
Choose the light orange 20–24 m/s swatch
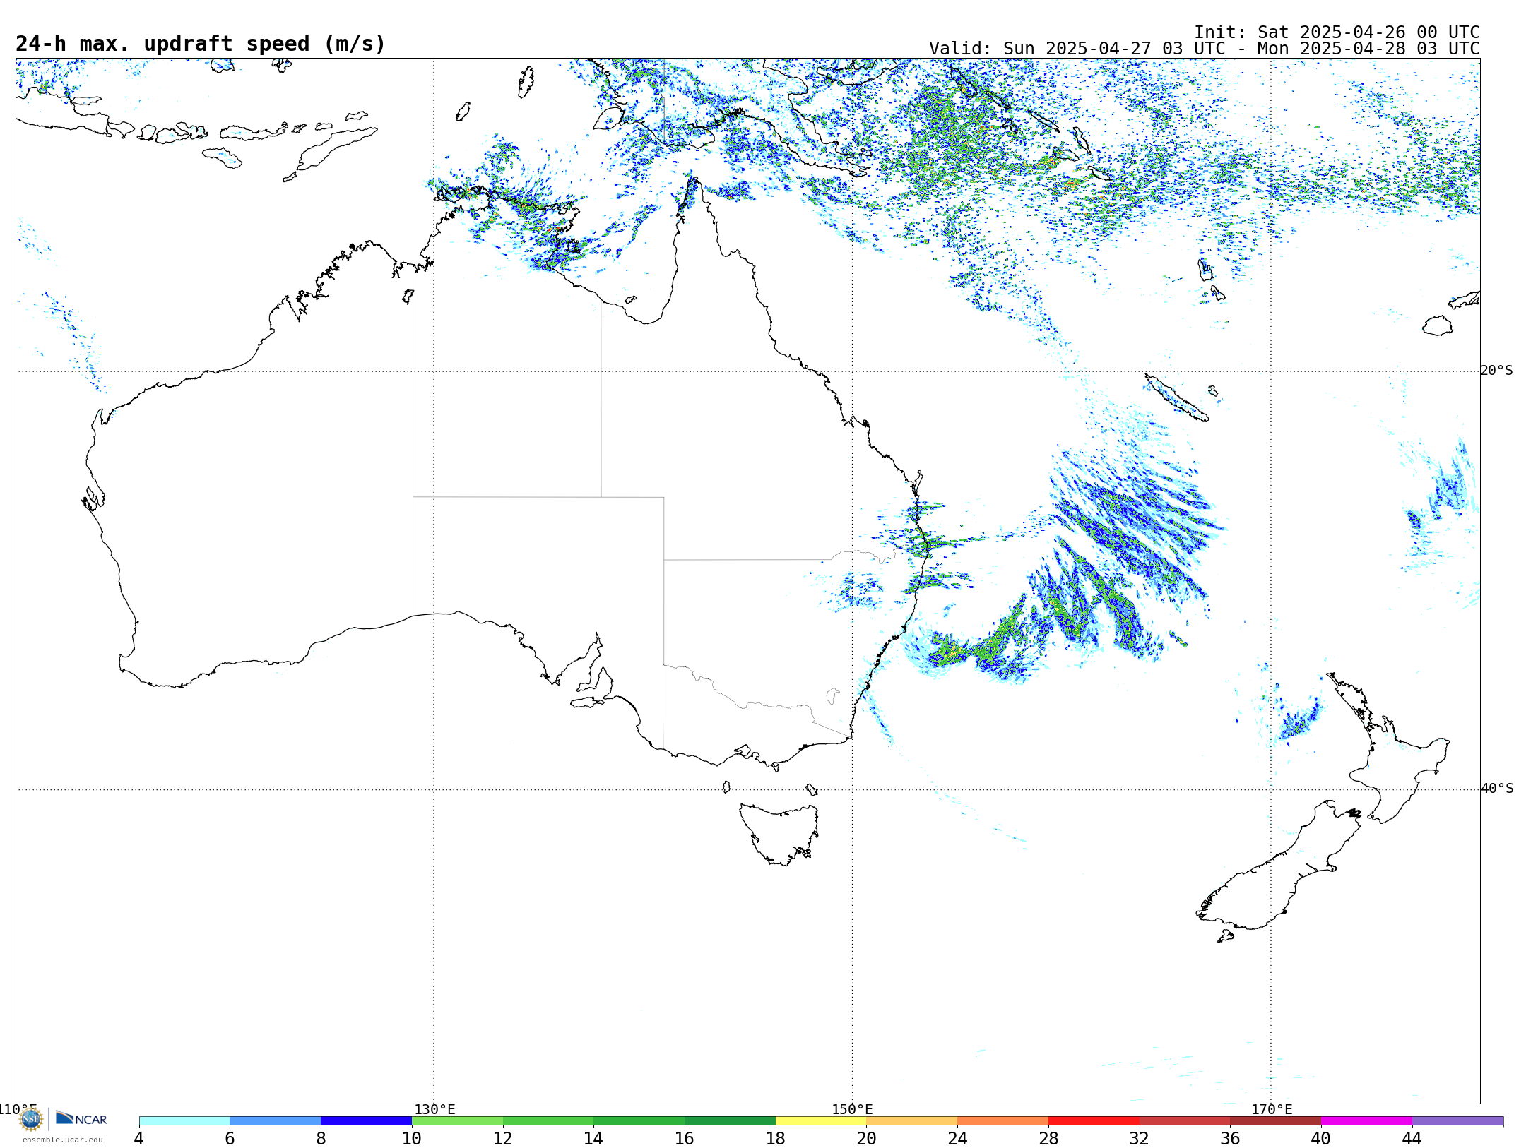[x=912, y=1121]
